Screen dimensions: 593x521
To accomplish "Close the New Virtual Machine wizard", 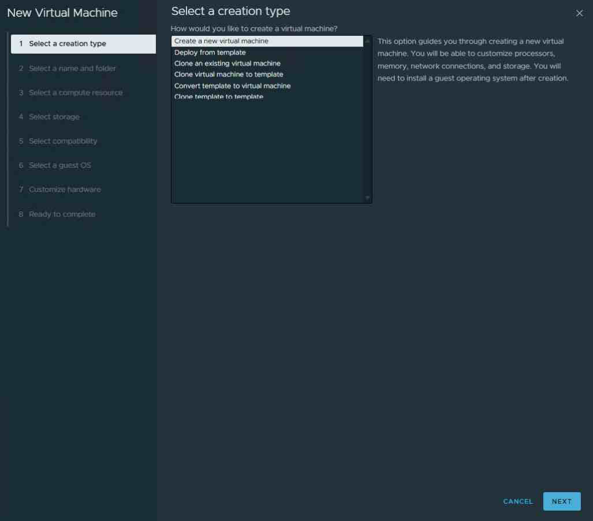I will (579, 13).
